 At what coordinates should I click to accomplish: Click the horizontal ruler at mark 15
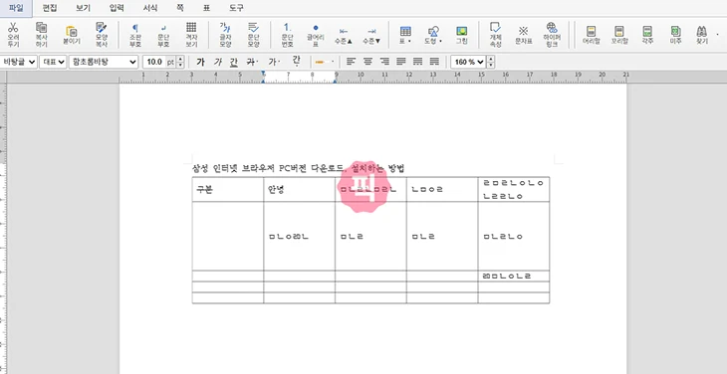click(x=481, y=75)
